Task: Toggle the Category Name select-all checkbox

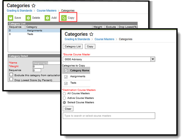Action: pyautogui.click(x=66, y=70)
